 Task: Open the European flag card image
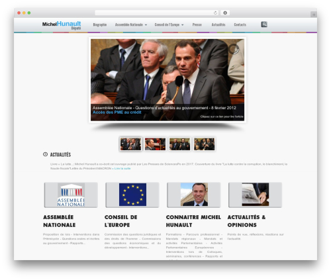(x=132, y=195)
